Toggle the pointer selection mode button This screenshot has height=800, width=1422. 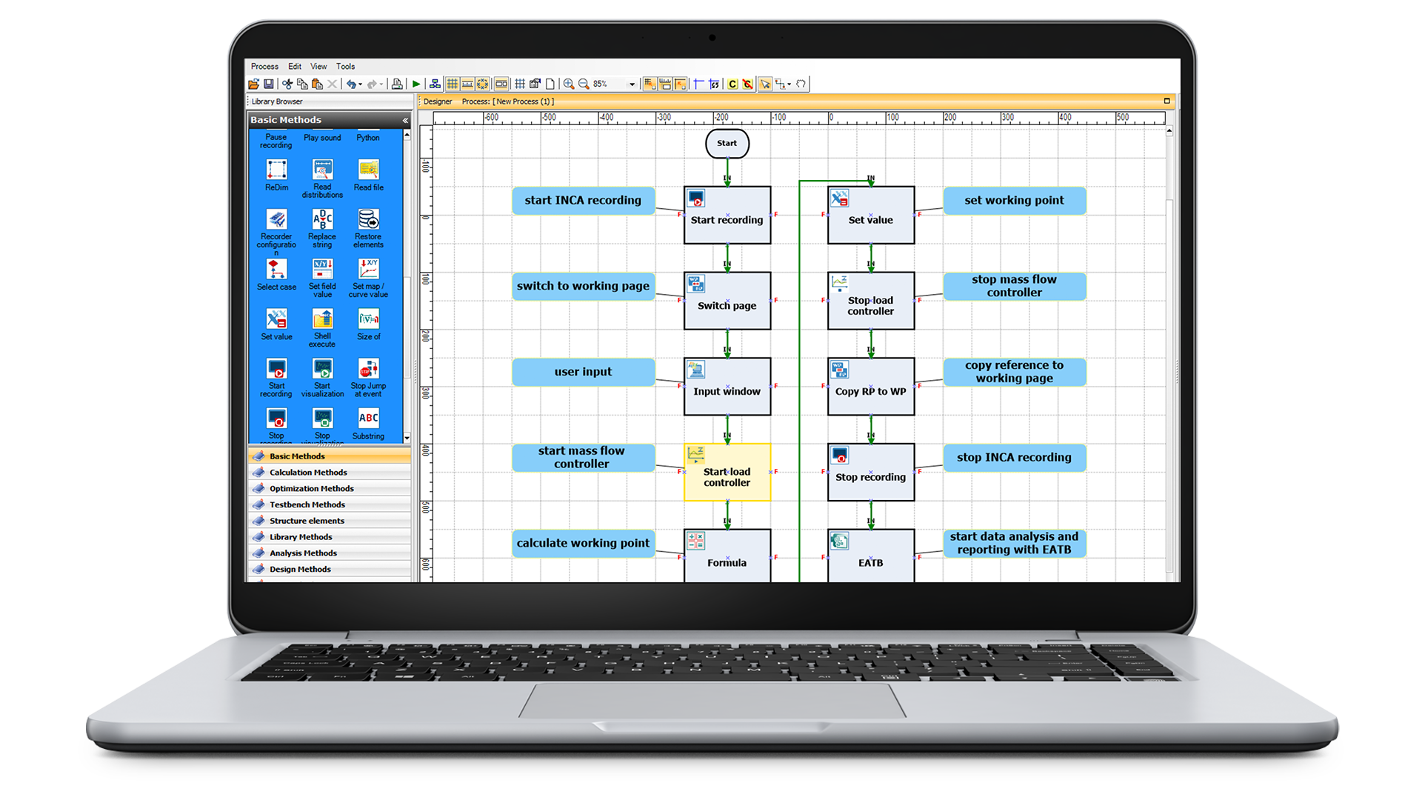[765, 84]
